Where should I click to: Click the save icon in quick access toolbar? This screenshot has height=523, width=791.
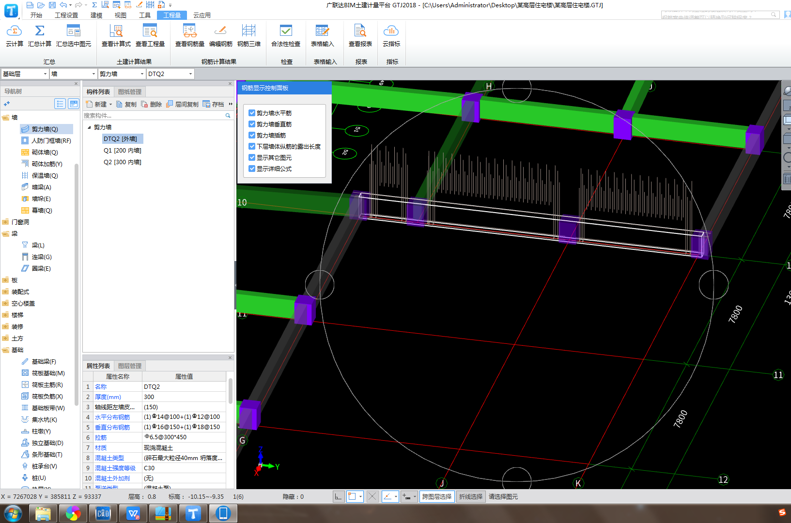(x=52, y=5)
